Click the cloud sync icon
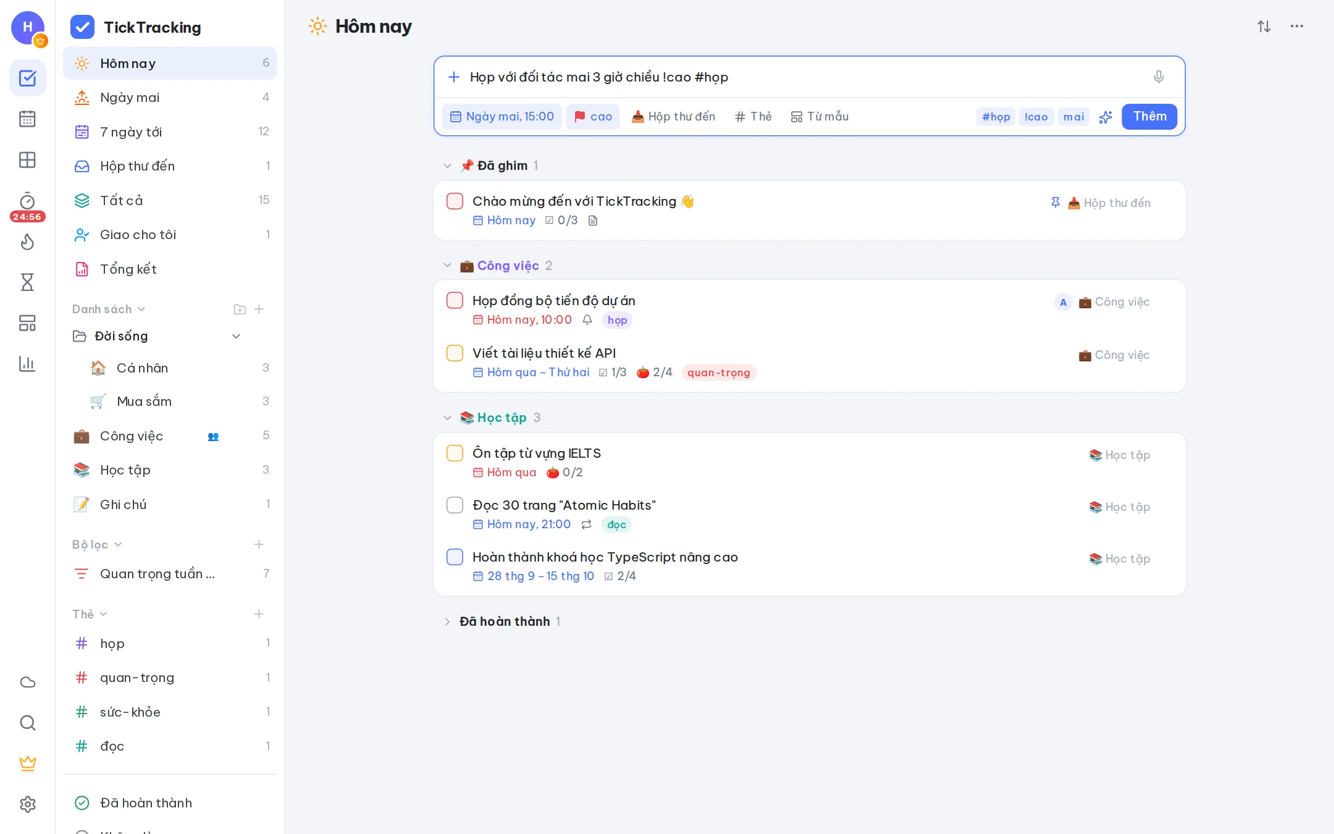 click(x=27, y=682)
